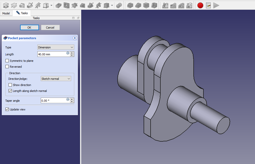Open Direction/edge dropdown showing Sketch normal
Screen dimensions: 255x164
(x=56, y=79)
